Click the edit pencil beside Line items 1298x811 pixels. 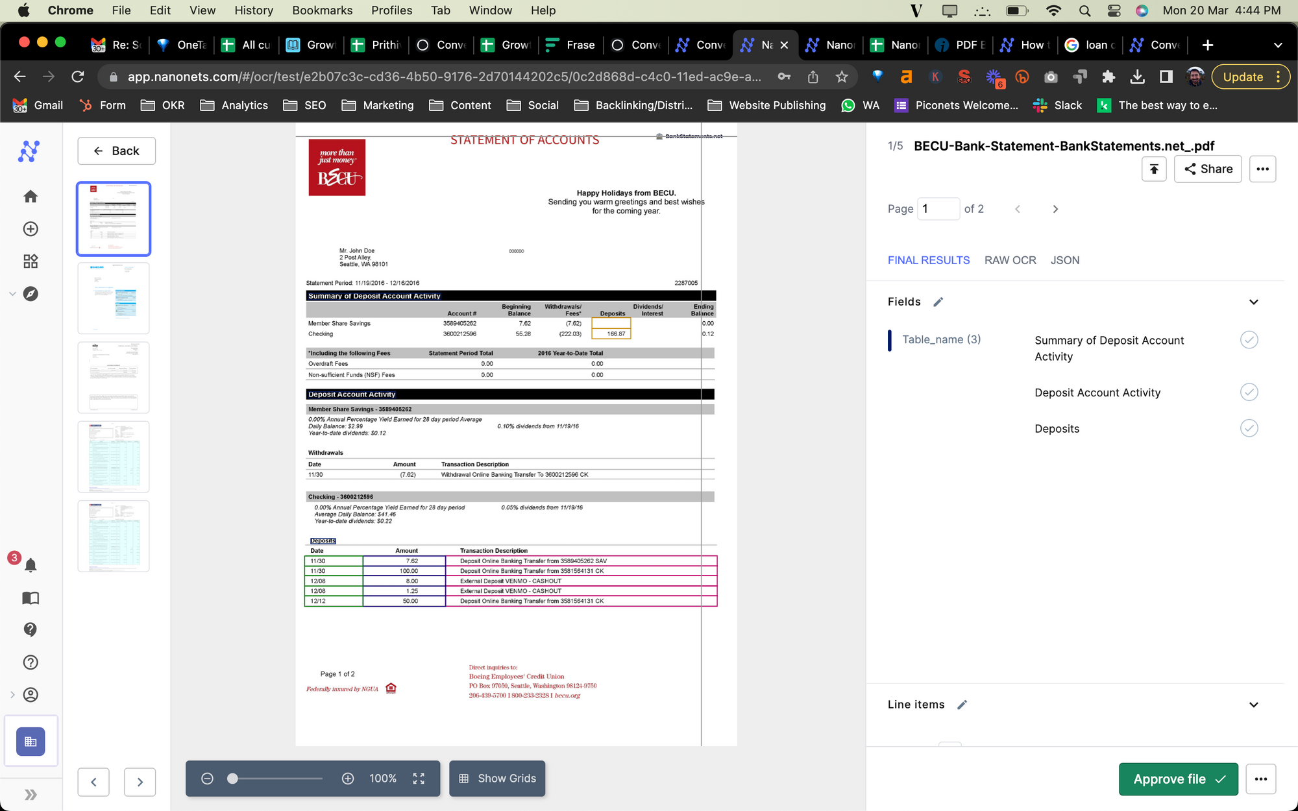(962, 705)
